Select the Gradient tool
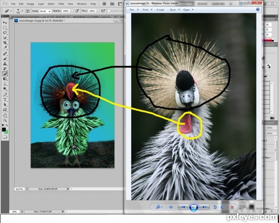The width and height of the screenshot is (279, 223). [x=5, y=79]
